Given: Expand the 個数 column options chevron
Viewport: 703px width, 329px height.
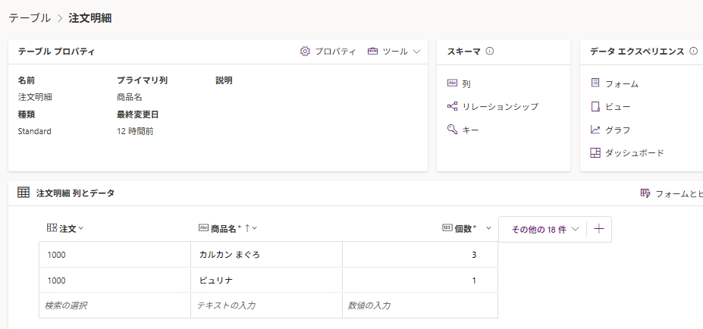Looking at the screenshot, I should tap(489, 228).
